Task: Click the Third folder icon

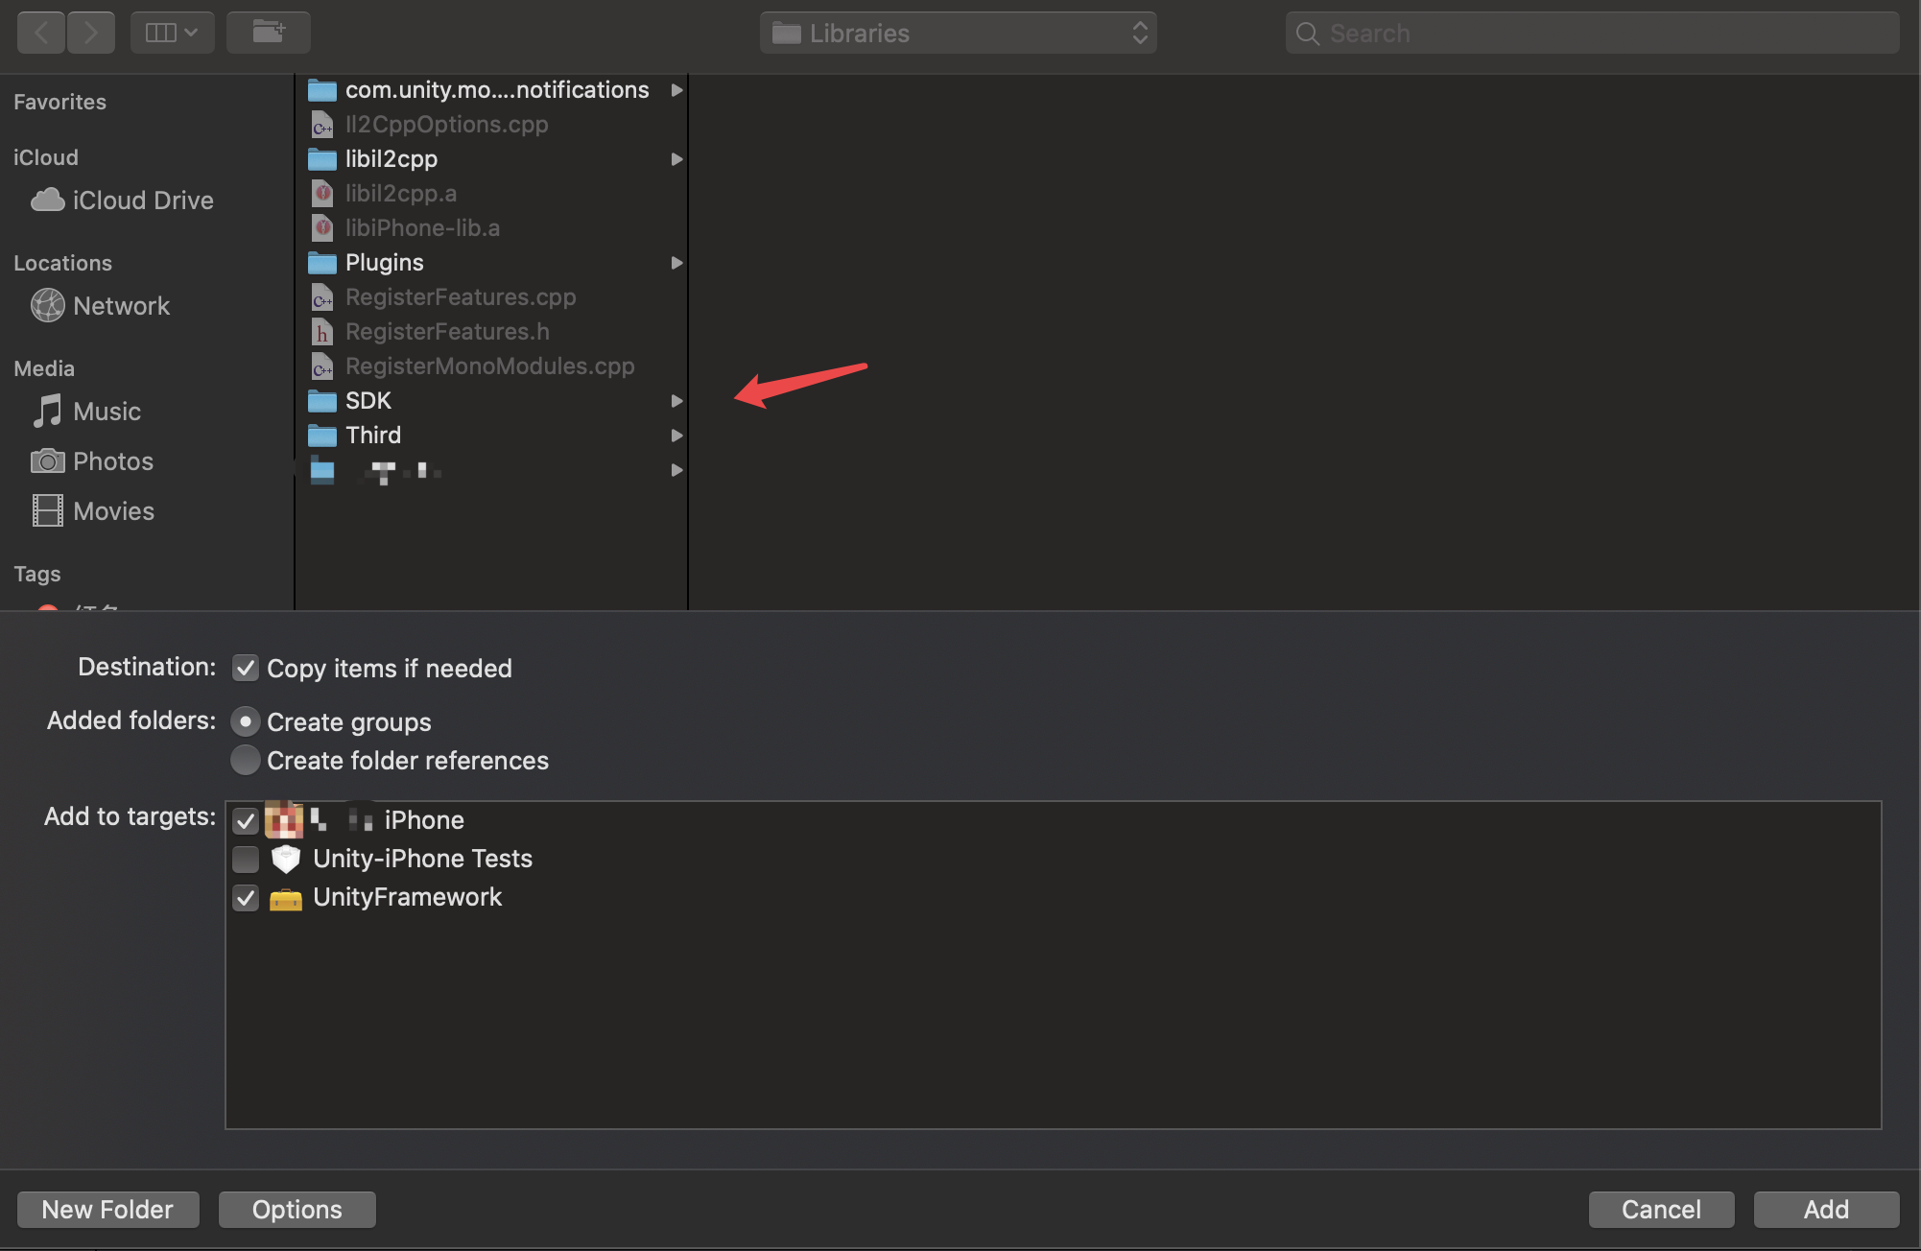Action: tap(321, 436)
